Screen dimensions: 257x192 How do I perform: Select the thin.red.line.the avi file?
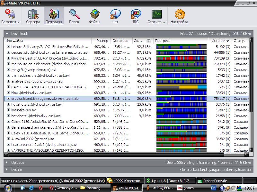coord(40,76)
